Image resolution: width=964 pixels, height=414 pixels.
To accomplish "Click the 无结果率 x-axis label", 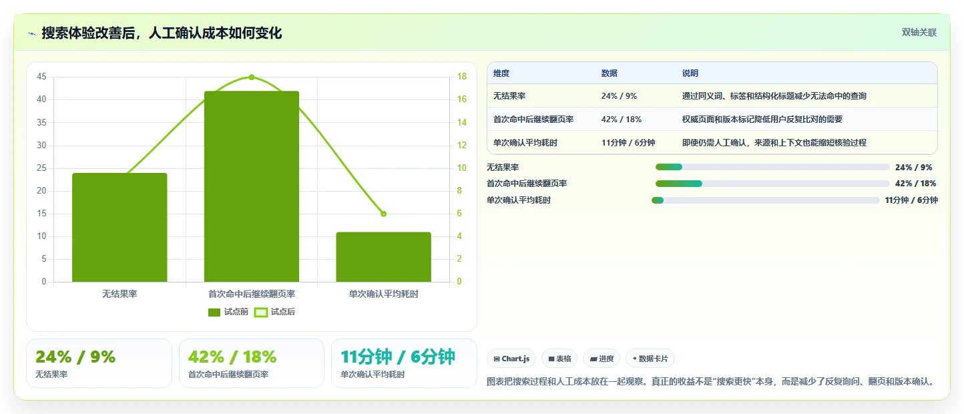I will [119, 294].
